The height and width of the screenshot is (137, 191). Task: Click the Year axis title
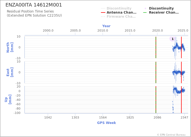106,26
